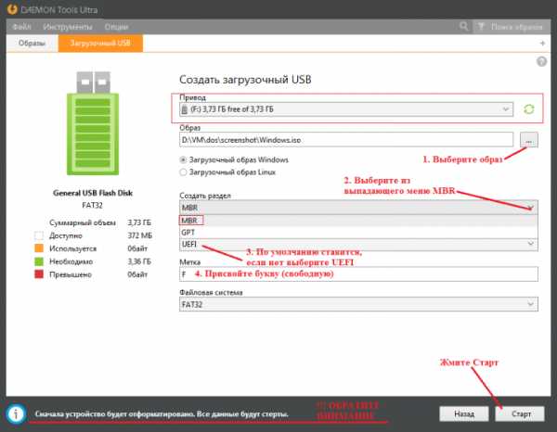This screenshot has height=432, width=557.
Task: Switch to the Образы tab
Action: (32, 44)
